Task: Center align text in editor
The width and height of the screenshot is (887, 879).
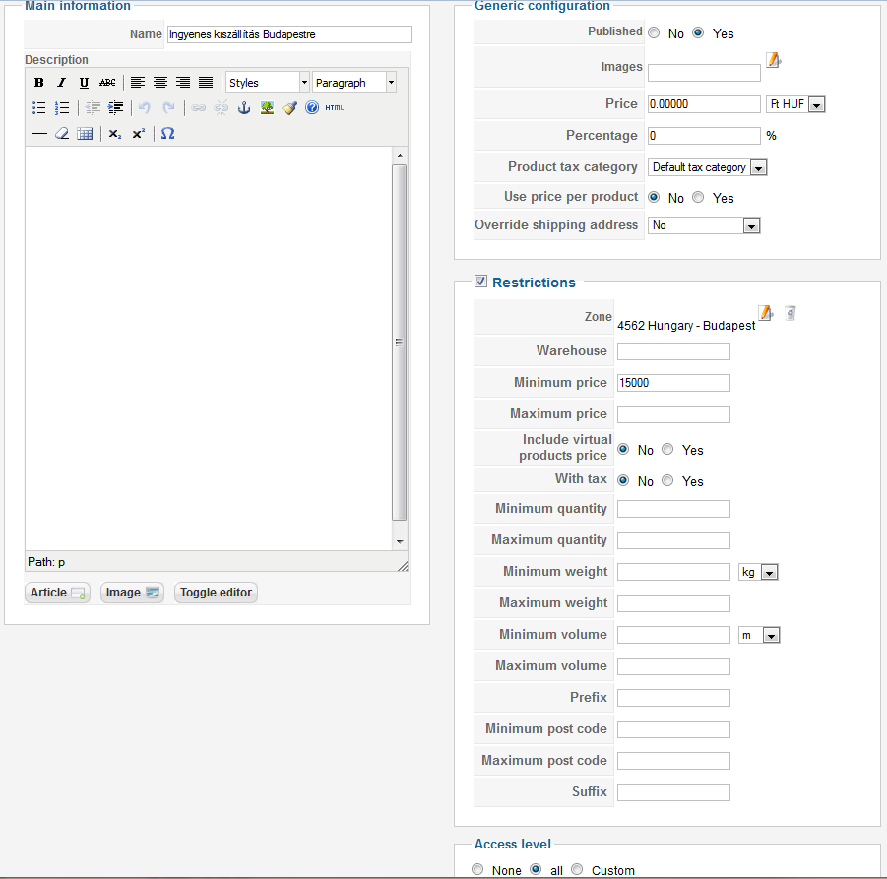Action: click(160, 83)
